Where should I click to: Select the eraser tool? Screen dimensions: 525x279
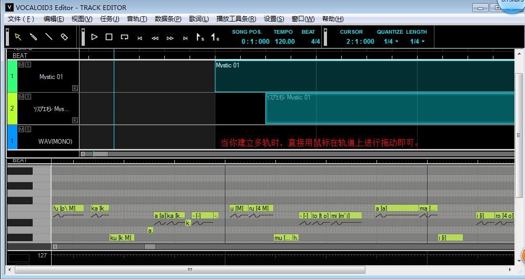(64, 37)
